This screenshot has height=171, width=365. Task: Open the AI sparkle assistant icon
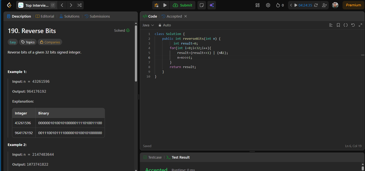click(212, 5)
